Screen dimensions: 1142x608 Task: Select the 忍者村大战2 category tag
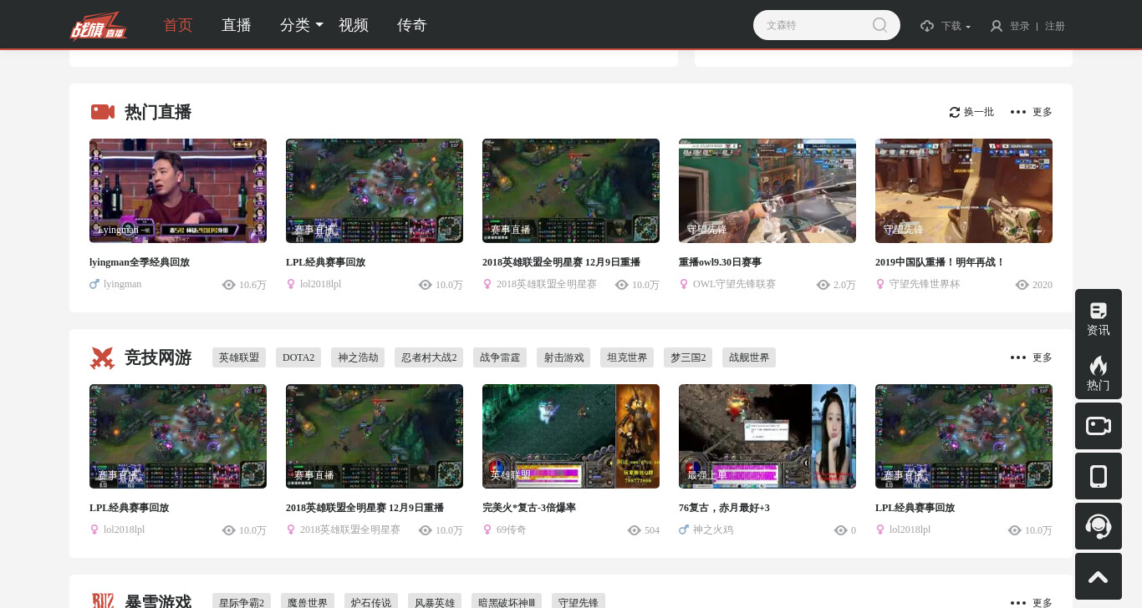tap(429, 357)
